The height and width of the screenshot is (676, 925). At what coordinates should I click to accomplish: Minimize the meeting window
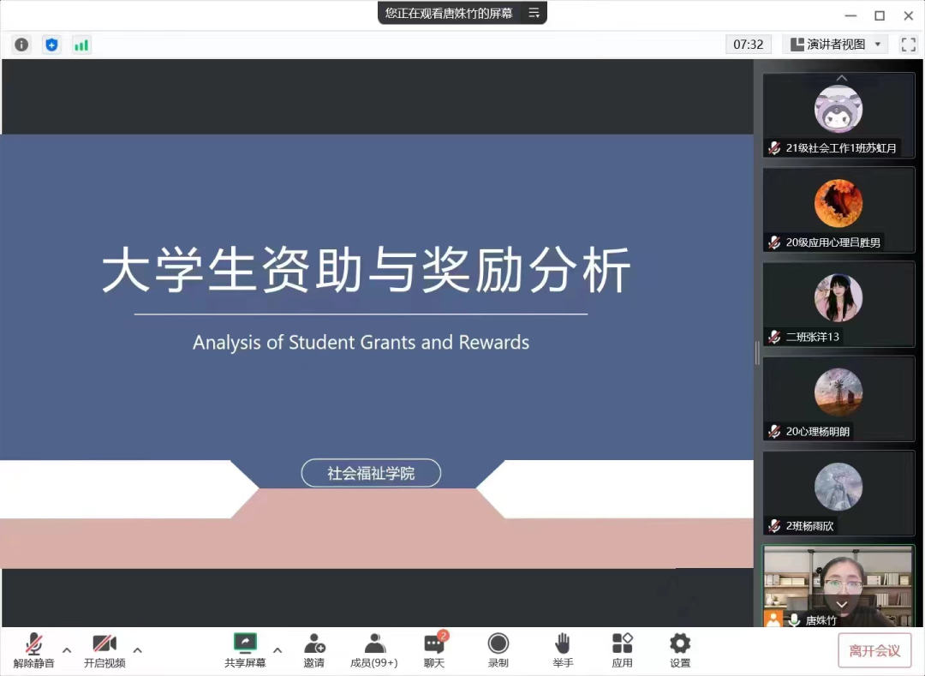pyautogui.click(x=850, y=16)
